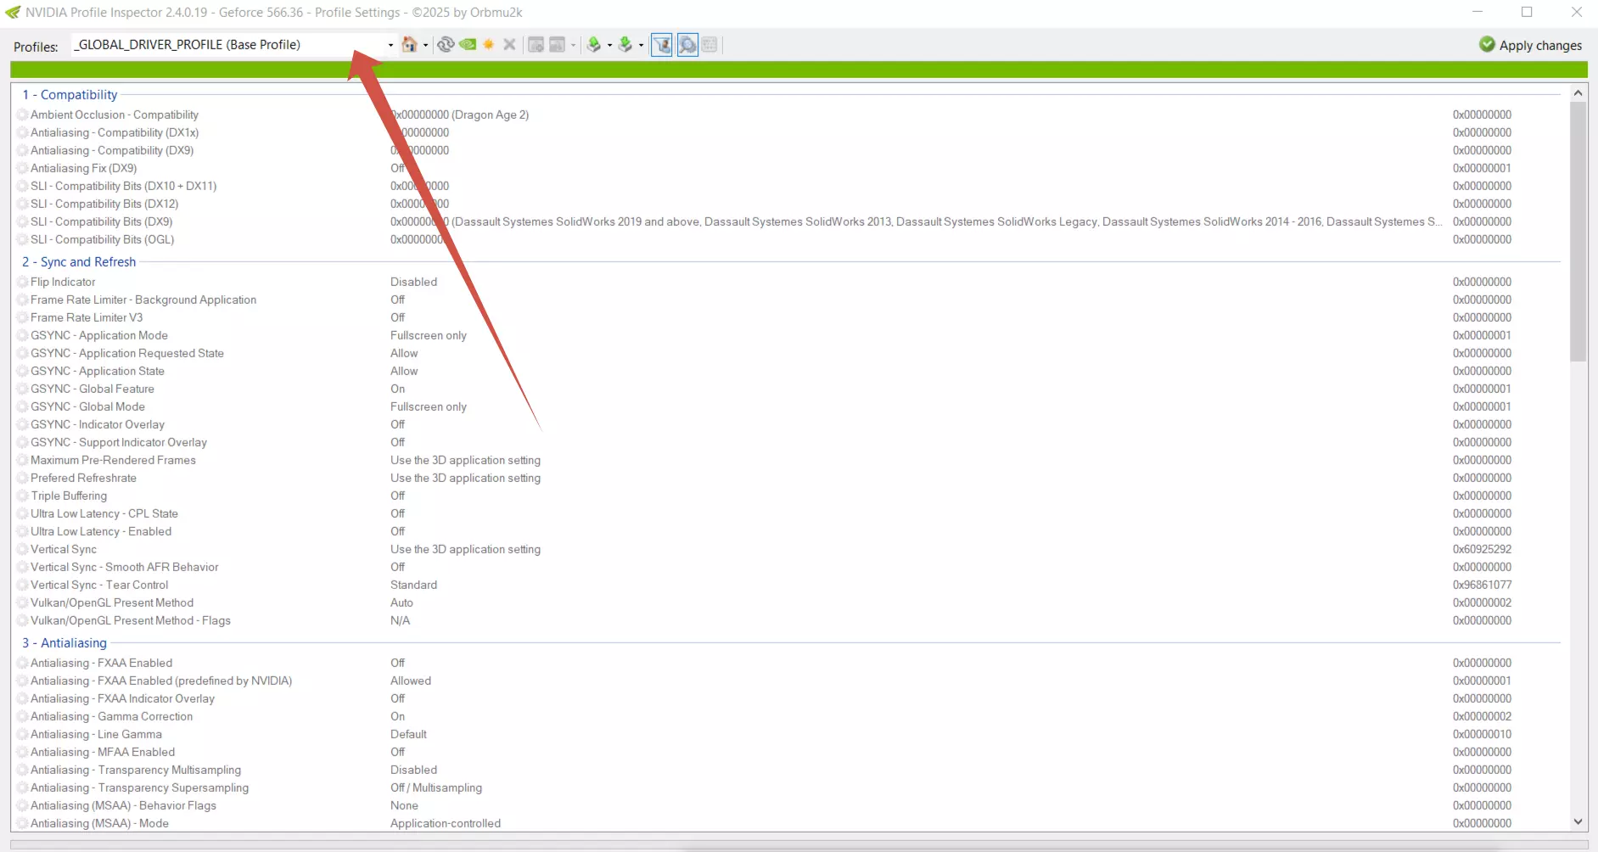Click the green NVIDIA logo to restore profile defaults
This screenshot has height=852, width=1598.
coord(468,45)
